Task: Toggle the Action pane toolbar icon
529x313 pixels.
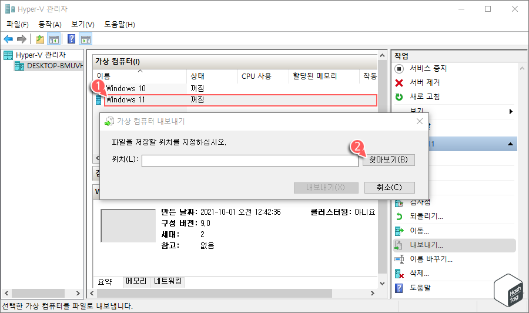Action: click(x=86, y=39)
